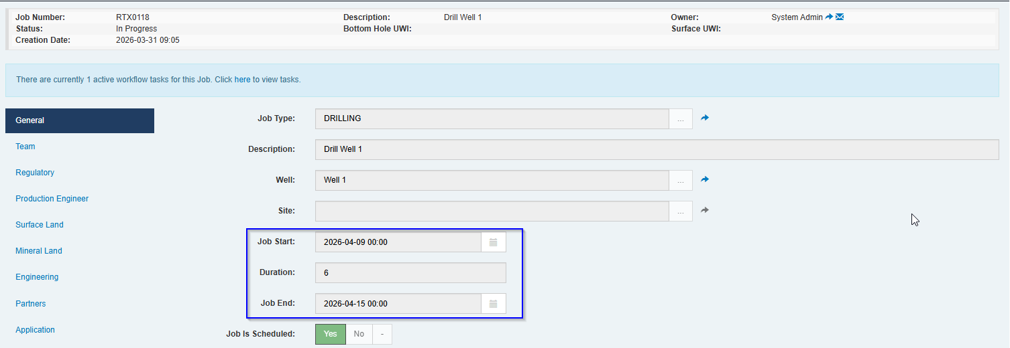Click the Site navigate arrow icon
Screen dimensions: 1010x348
tap(705, 210)
